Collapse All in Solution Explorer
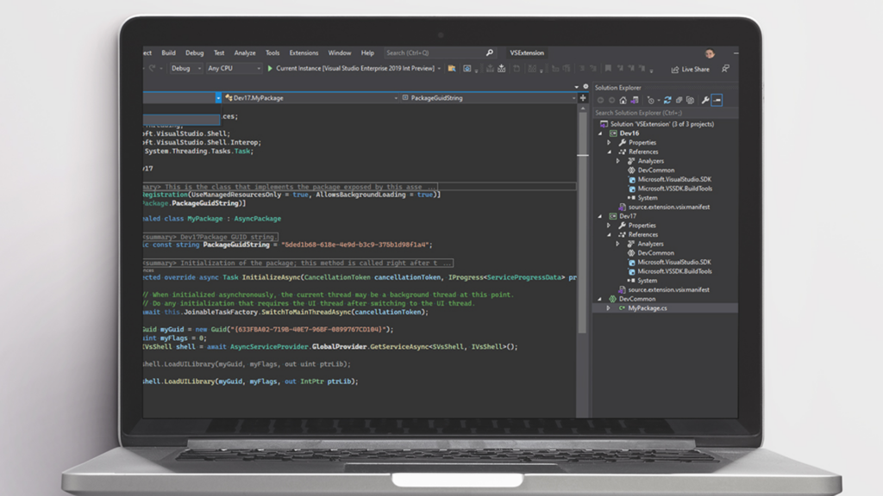The height and width of the screenshot is (496, 883). (x=679, y=100)
